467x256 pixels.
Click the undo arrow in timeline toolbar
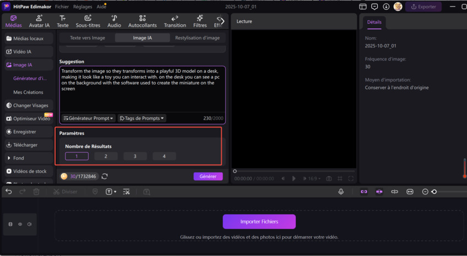click(x=9, y=191)
